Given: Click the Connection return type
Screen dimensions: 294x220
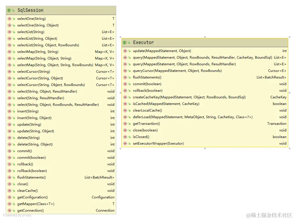Looking at the screenshot, I should 105,211.
